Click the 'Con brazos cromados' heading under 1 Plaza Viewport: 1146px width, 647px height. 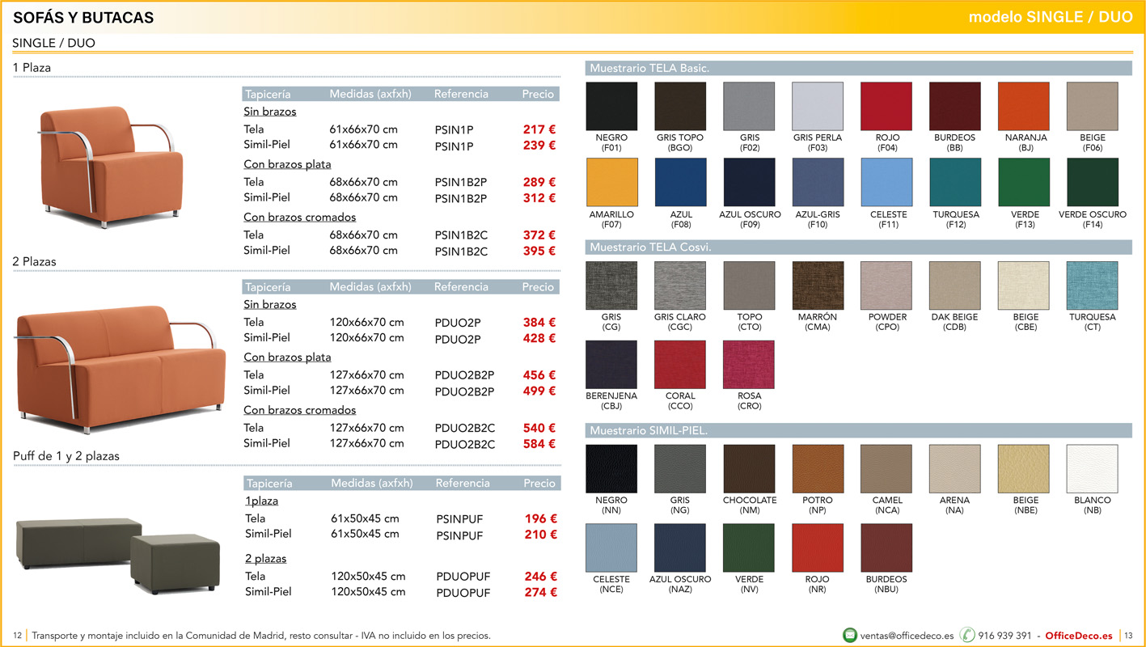click(x=300, y=218)
